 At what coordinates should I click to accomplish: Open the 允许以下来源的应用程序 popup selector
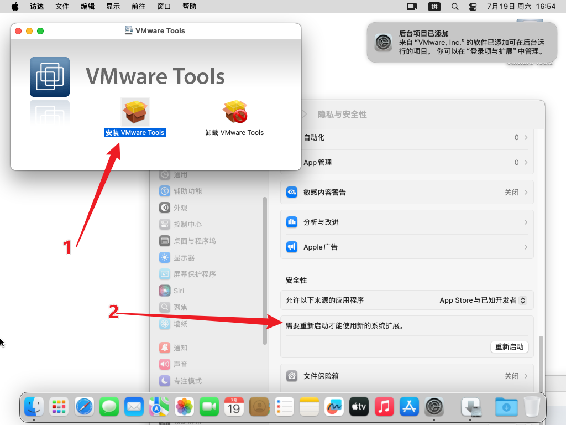[483, 300]
